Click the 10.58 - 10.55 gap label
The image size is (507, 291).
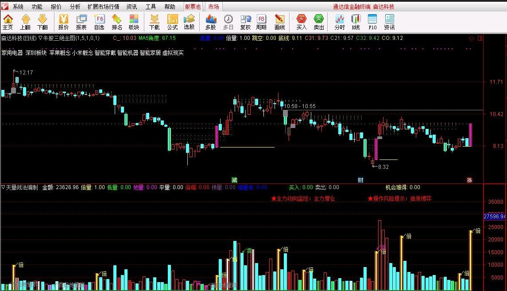(x=300, y=106)
